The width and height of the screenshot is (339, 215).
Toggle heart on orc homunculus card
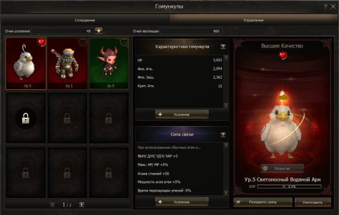(83, 42)
